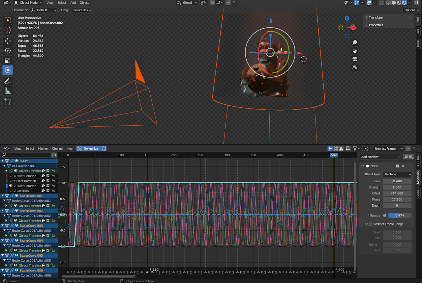The image size is (422, 283).
Task: Open the Marker menu in the graph editor
Action: tap(43, 148)
